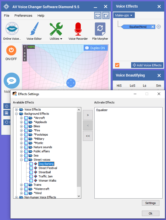Click the sparkle effects panel icon in the menu bar
Screen dimensions: 166x220
(x=106, y=15)
